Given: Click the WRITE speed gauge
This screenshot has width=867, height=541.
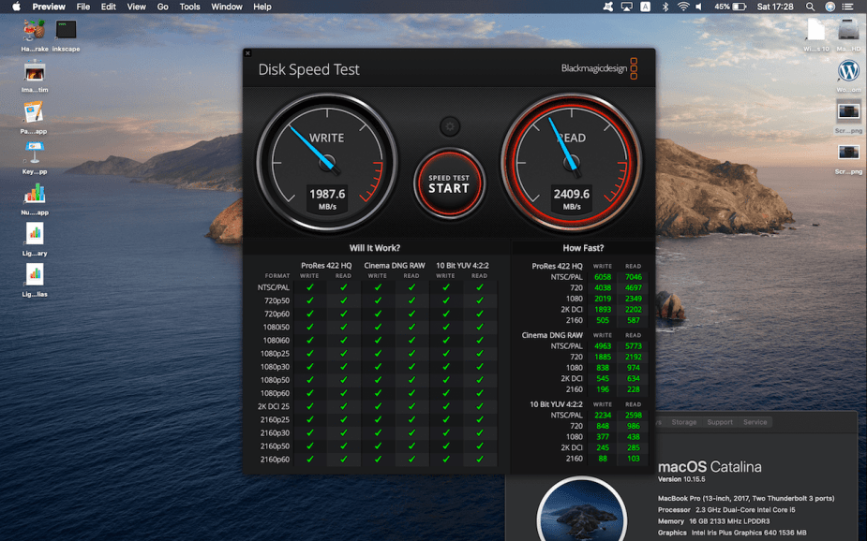Looking at the screenshot, I should coord(326,163).
